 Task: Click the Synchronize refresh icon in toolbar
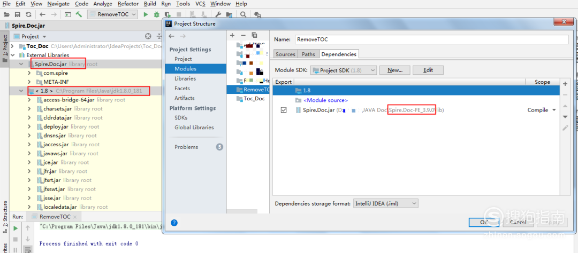coord(28,14)
